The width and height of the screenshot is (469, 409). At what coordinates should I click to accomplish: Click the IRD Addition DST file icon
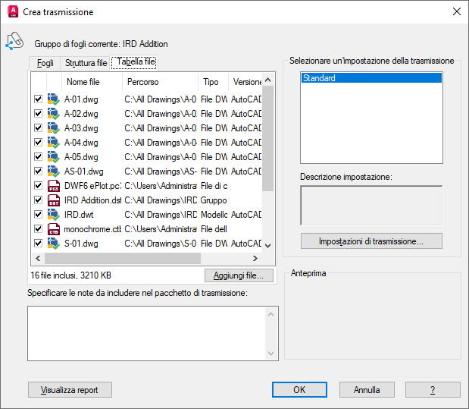[x=54, y=200]
